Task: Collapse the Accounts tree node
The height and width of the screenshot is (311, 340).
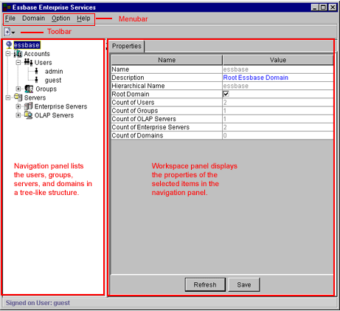Action: tap(8, 53)
